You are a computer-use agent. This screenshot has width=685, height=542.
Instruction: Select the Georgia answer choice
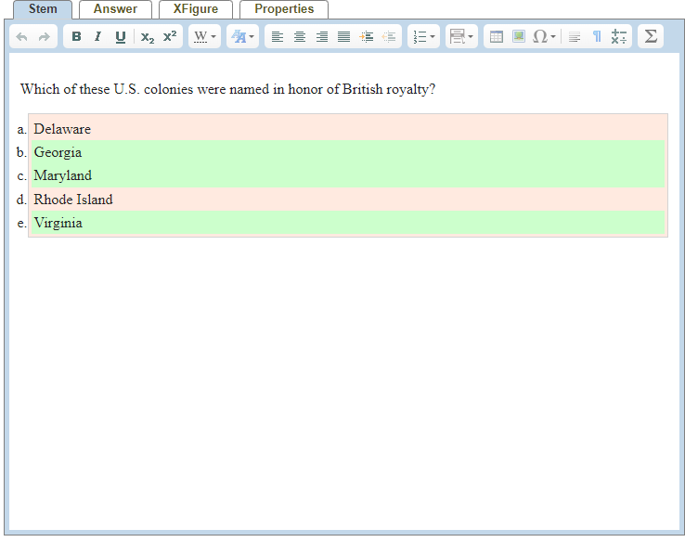click(58, 152)
